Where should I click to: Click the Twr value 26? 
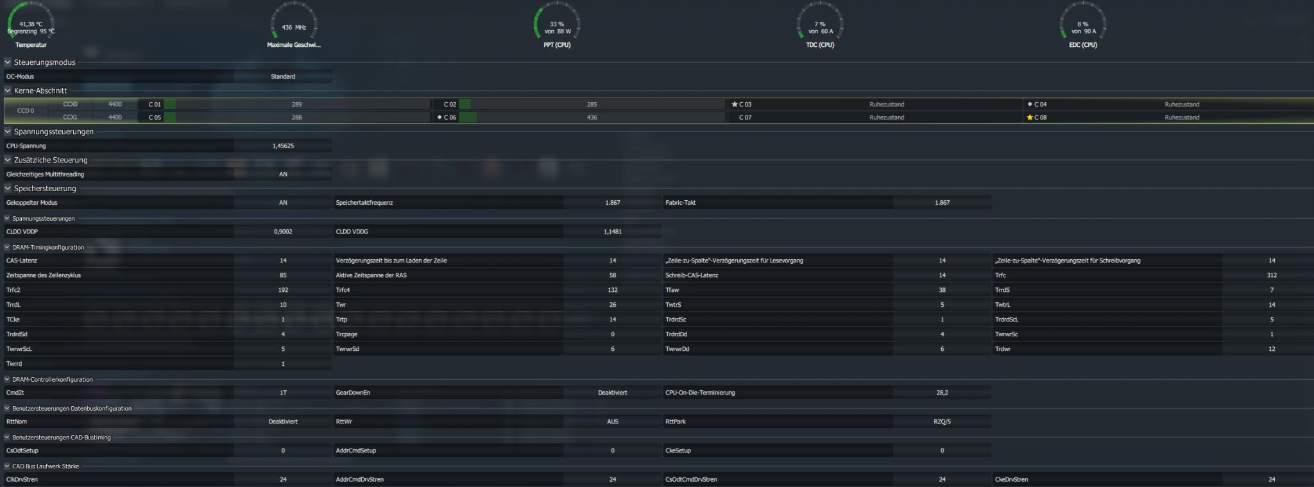pos(613,305)
